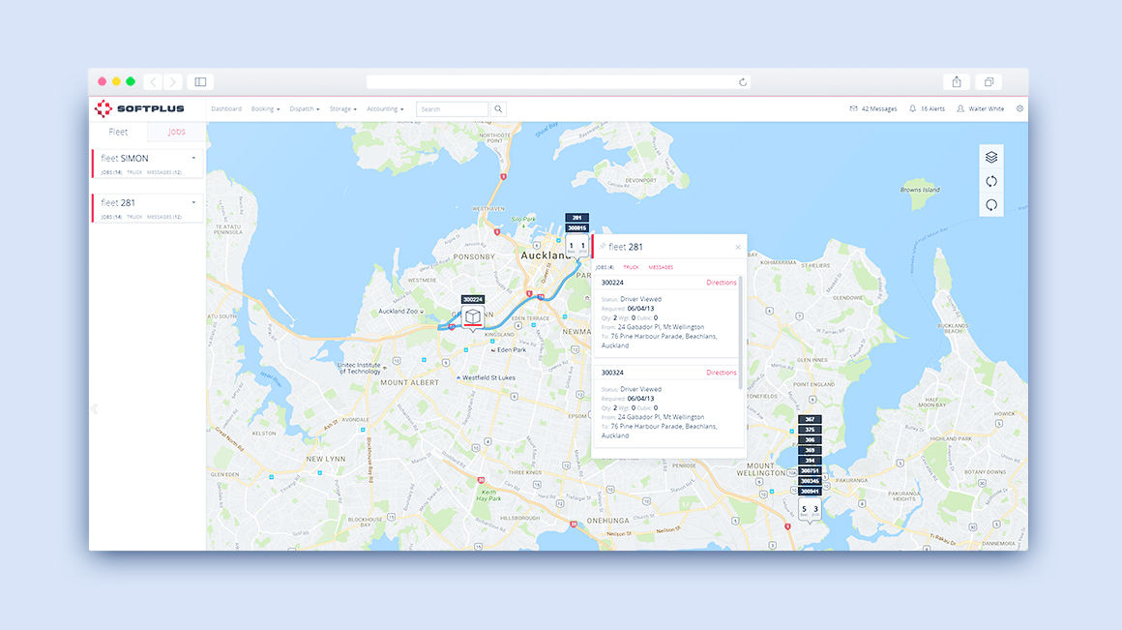
Task: Expand the fleet 281 sidebar entry
Action: click(193, 202)
